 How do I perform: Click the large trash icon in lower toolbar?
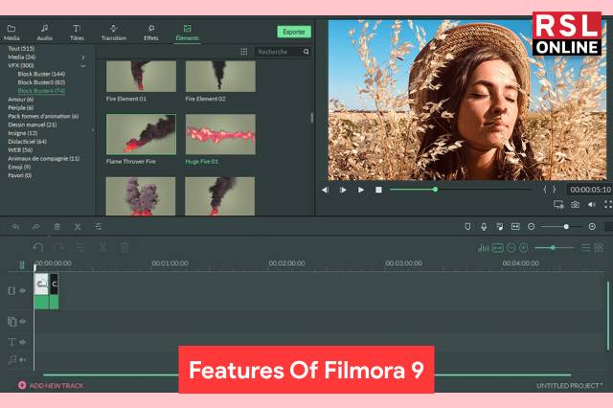[x=125, y=247]
